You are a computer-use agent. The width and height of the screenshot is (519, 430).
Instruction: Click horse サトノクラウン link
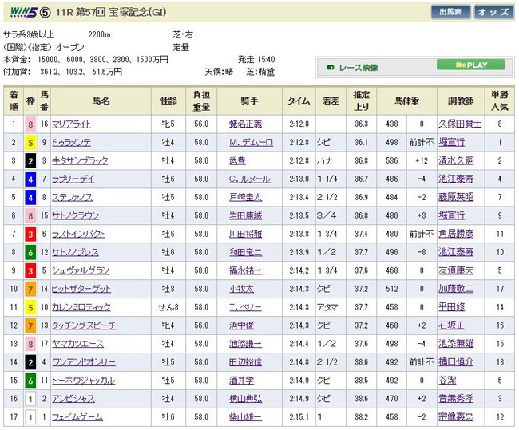point(76,215)
